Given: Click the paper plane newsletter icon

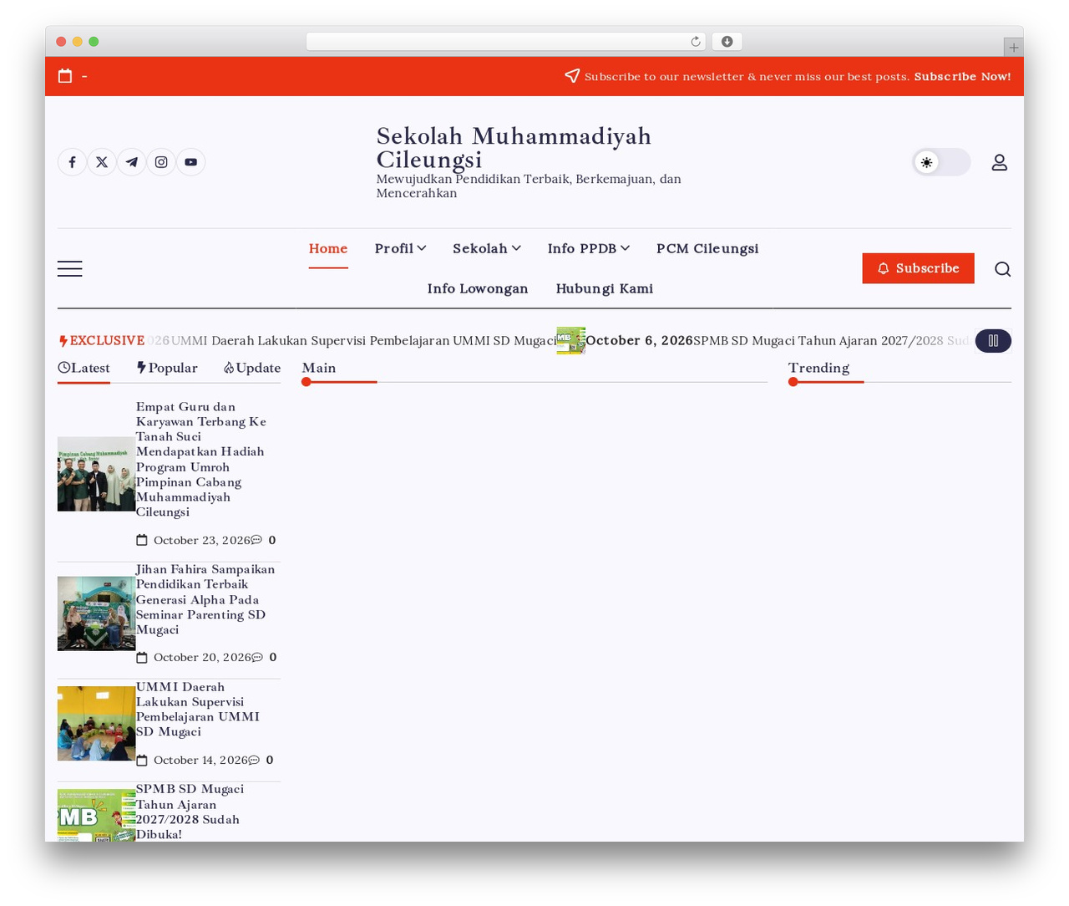Looking at the screenshot, I should coord(572,76).
